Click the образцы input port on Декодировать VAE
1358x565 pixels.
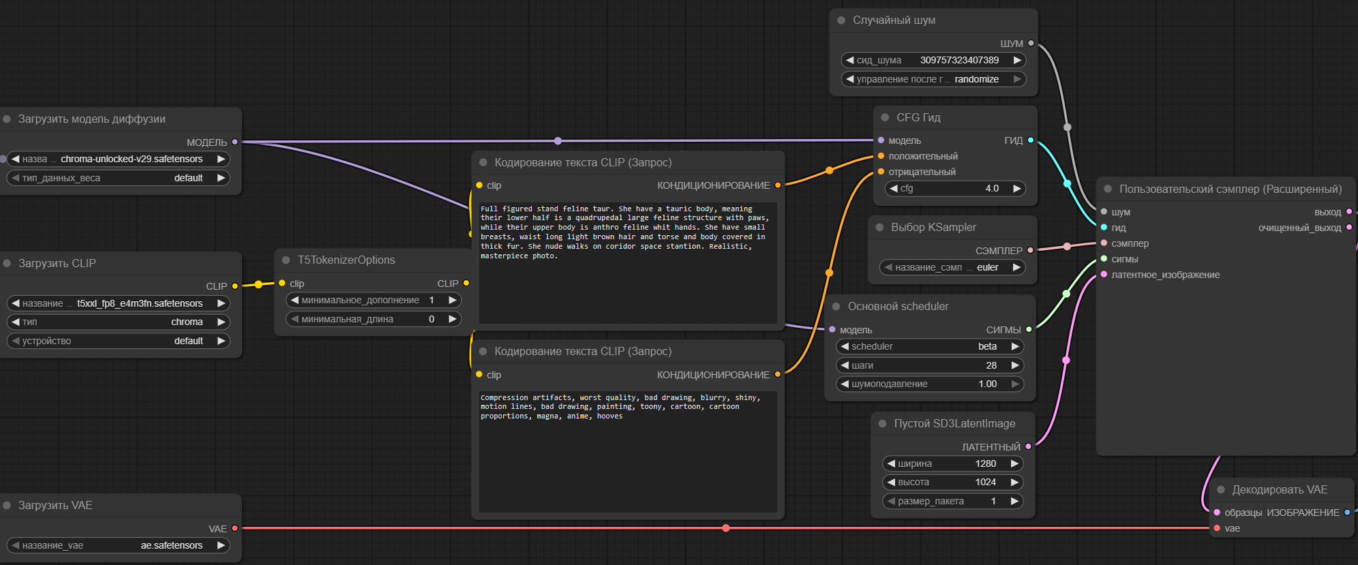pos(1217,513)
